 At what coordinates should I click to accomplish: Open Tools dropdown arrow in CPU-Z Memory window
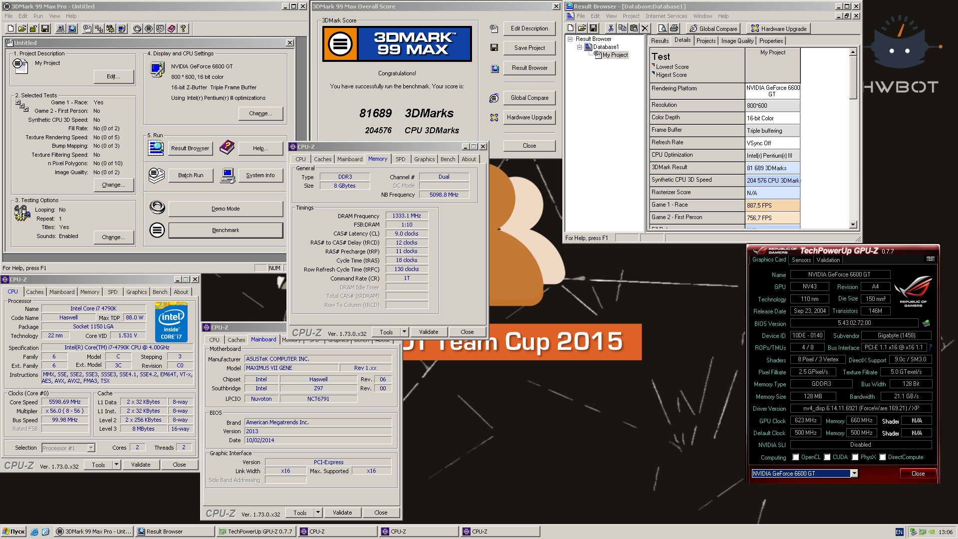(404, 332)
